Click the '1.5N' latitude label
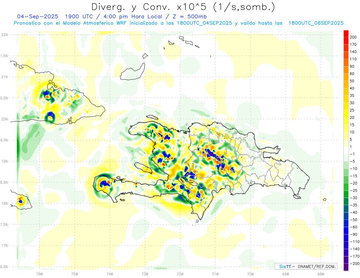Screen dimensions: 360x278 click(x=4, y=56)
